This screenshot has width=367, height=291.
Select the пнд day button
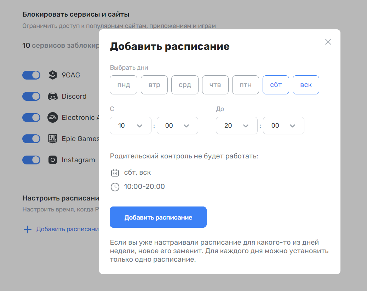(x=124, y=85)
